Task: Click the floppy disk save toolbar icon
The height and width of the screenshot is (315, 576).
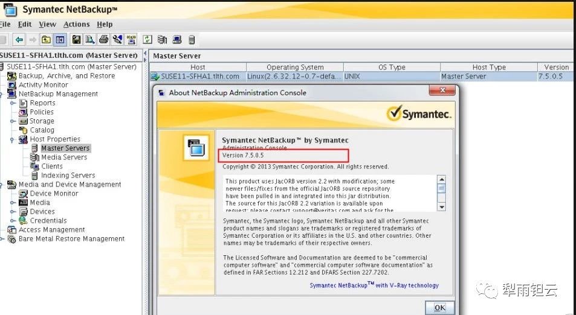Action: click(76, 40)
